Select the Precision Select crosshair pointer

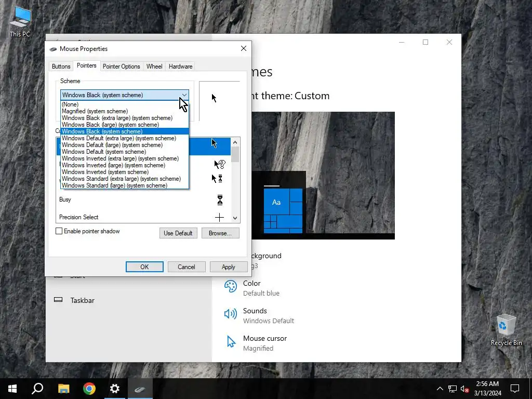click(220, 218)
